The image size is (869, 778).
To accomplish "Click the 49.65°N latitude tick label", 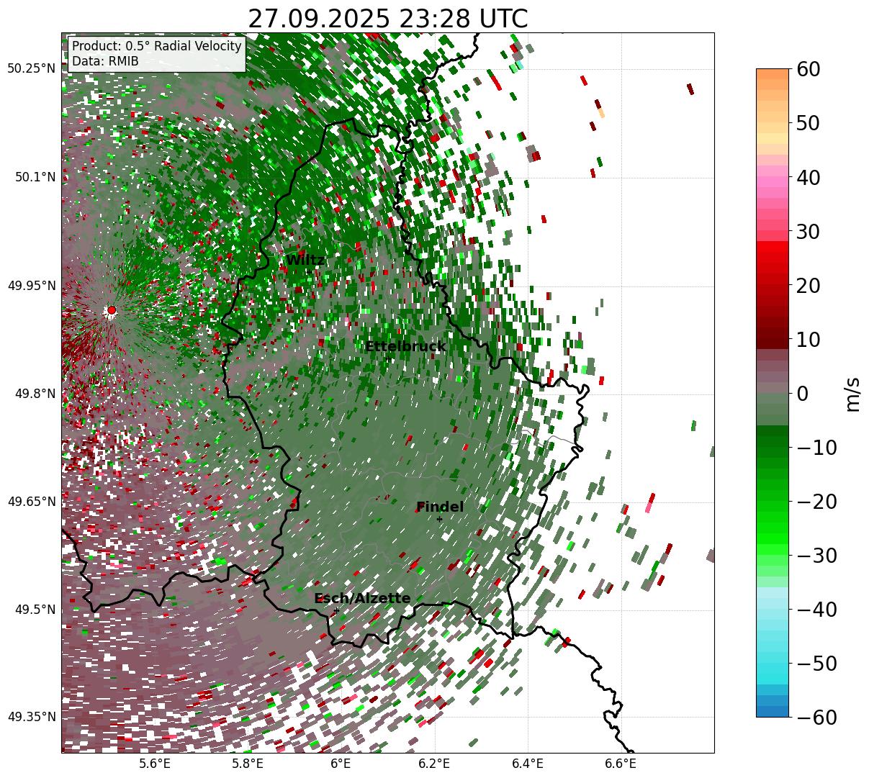I will pyautogui.click(x=32, y=502).
